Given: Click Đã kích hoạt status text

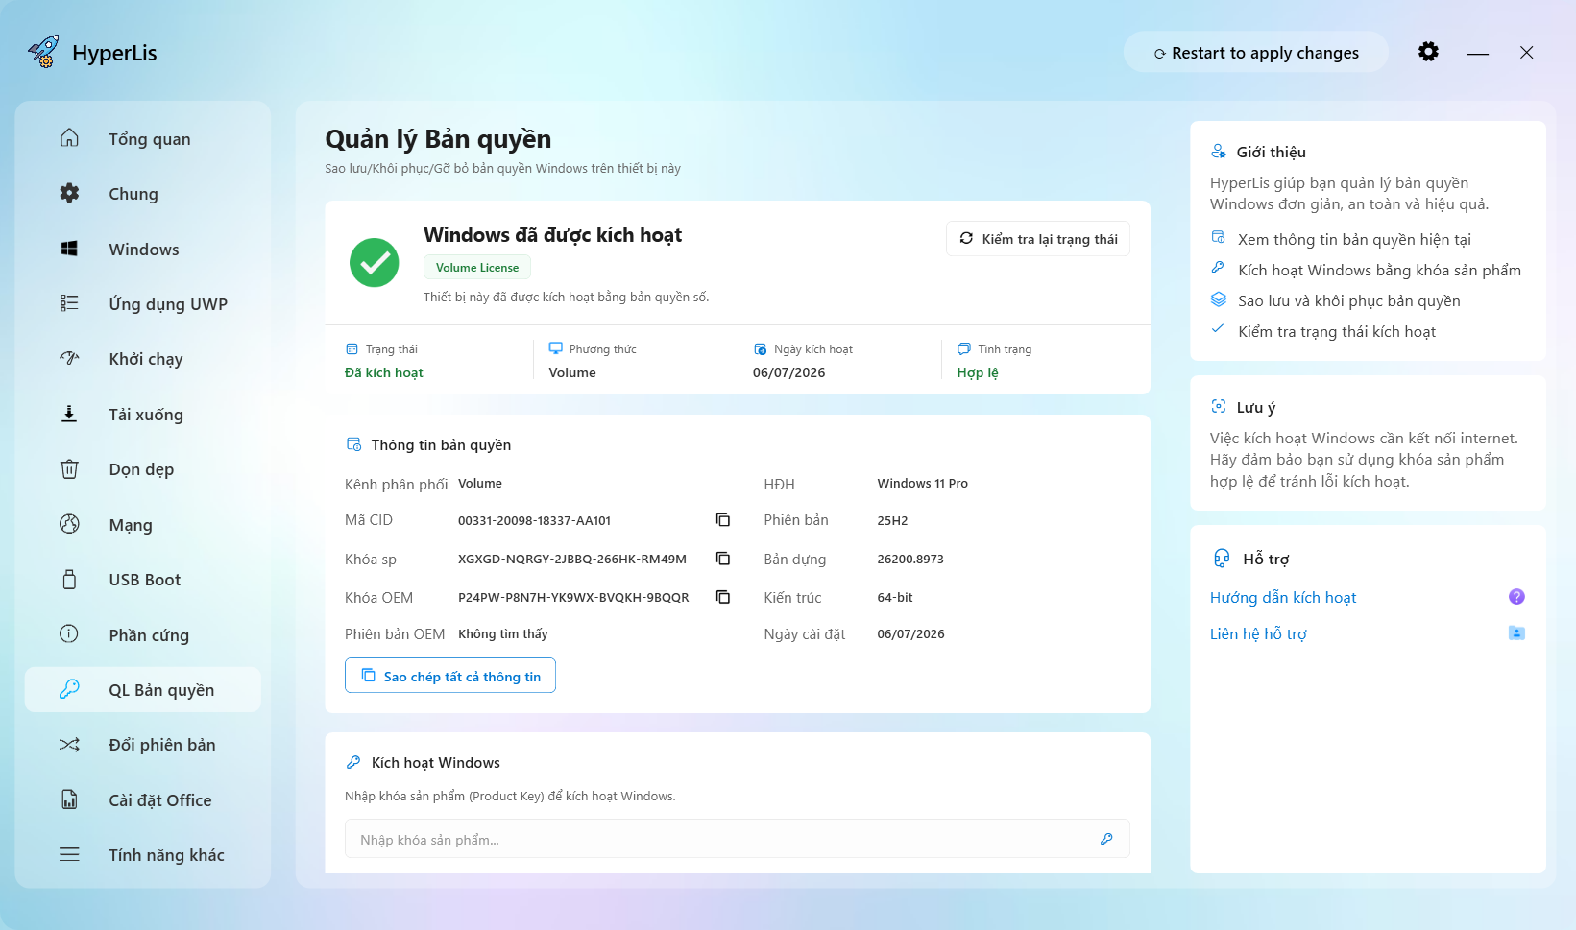Looking at the screenshot, I should (x=384, y=372).
